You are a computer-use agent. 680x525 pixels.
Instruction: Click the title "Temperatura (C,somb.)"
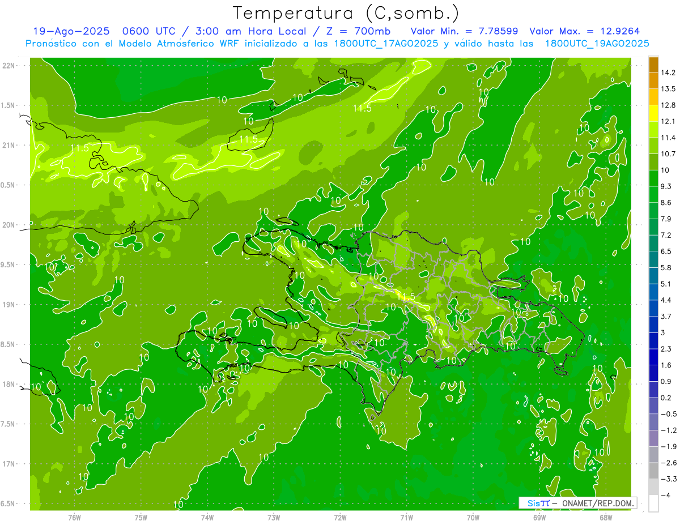346,12
